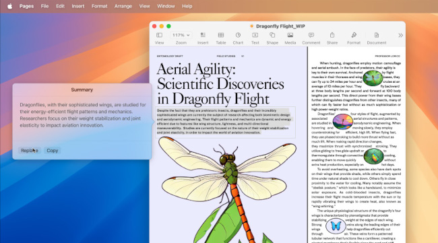Open the Help menu
The height and width of the screenshot is (243, 438).
pyautogui.click(x=187, y=6)
